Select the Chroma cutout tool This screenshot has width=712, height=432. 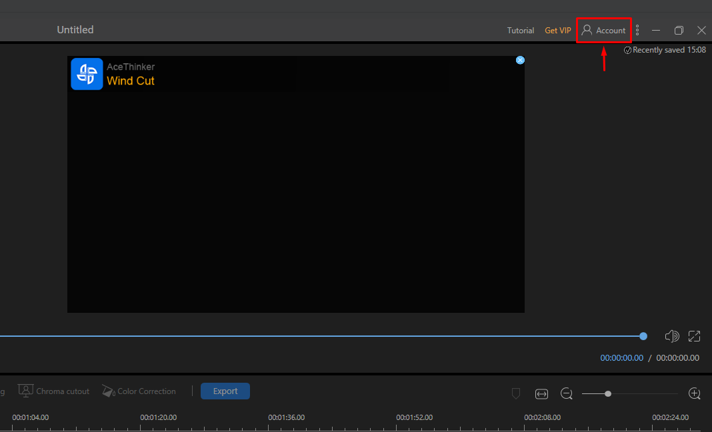coord(54,391)
